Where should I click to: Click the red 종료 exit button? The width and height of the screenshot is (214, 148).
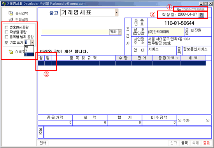206,143
